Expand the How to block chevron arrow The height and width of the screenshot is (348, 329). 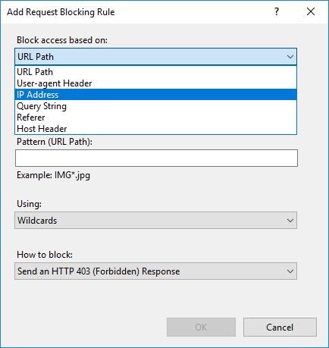[x=290, y=271]
